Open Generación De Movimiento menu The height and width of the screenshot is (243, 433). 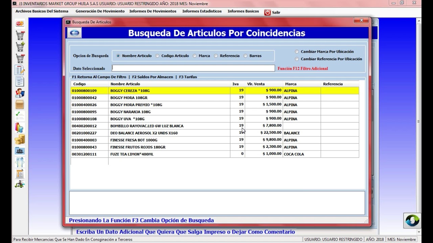pos(100,11)
